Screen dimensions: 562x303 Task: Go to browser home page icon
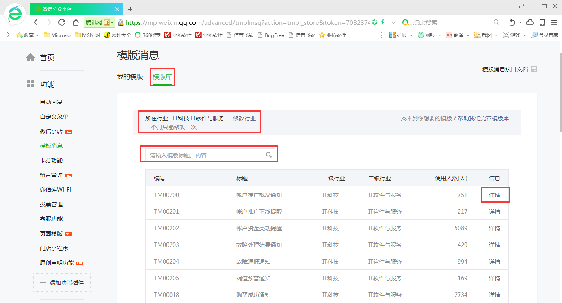pos(76,22)
